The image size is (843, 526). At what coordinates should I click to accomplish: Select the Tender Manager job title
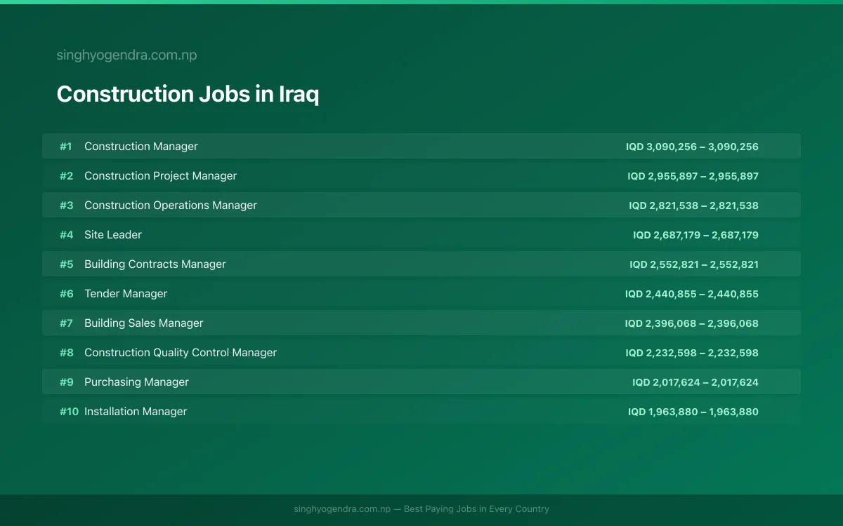[126, 294]
